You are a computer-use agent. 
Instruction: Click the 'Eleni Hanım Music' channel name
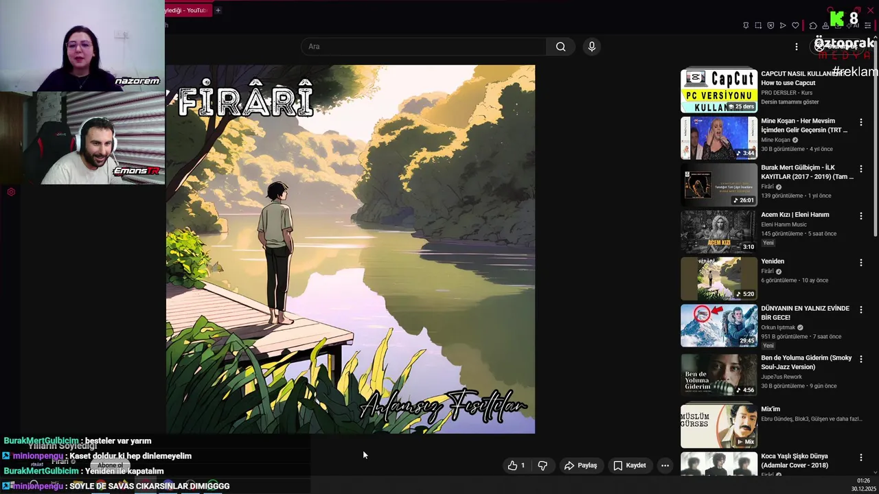click(x=784, y=224)
